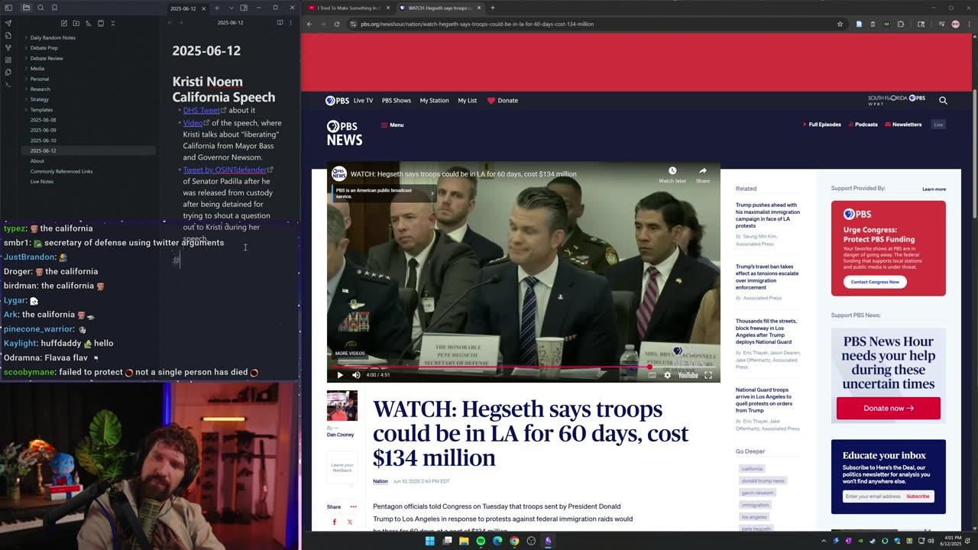Open PBS Shows menu item
Screen dimensions: 978x550
coord(397,100)
